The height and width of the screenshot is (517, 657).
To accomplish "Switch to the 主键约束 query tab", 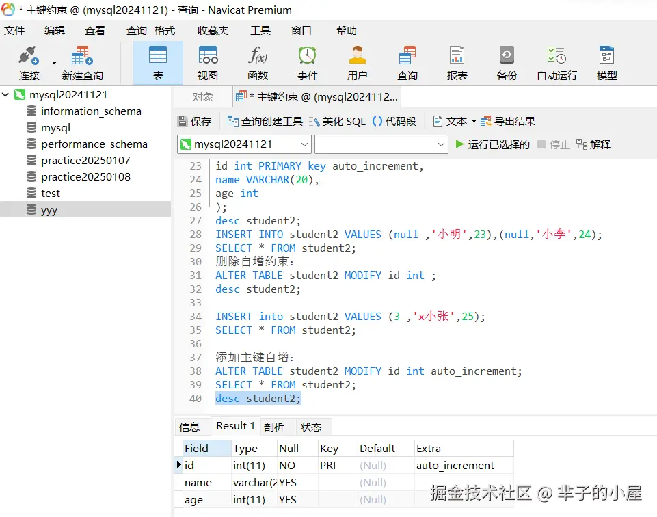I will 317,97.
